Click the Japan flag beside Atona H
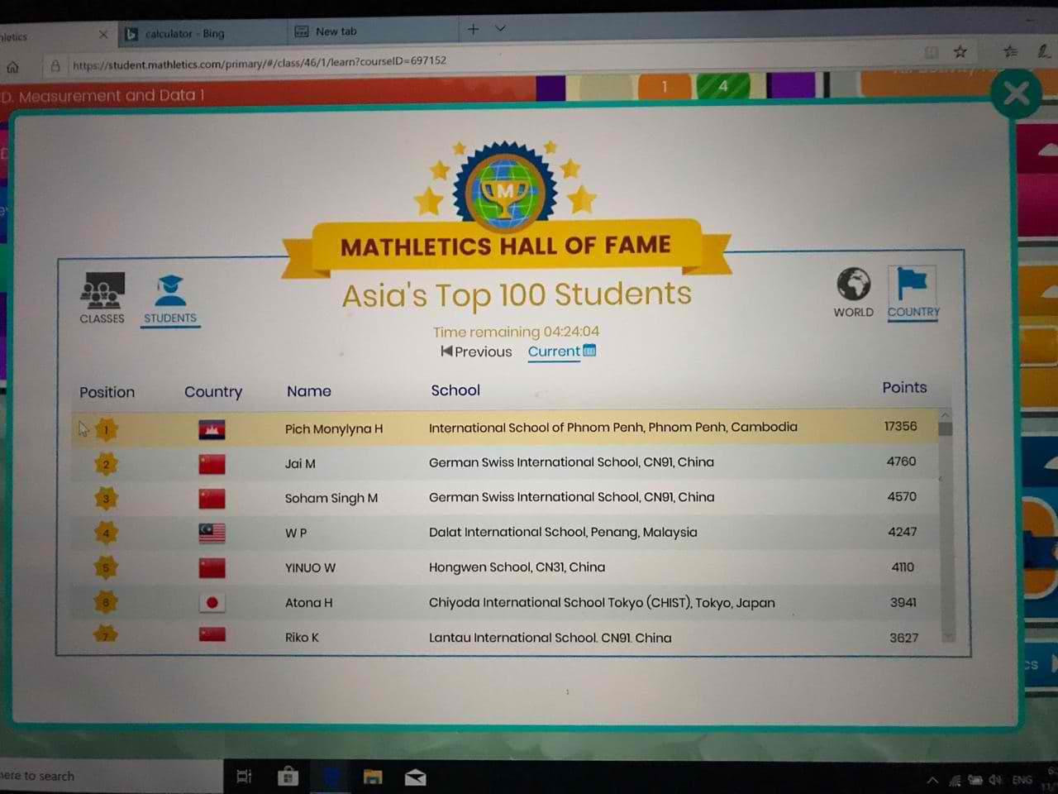The width and height of the screenshot is (1058, 794). click(212, 603)
